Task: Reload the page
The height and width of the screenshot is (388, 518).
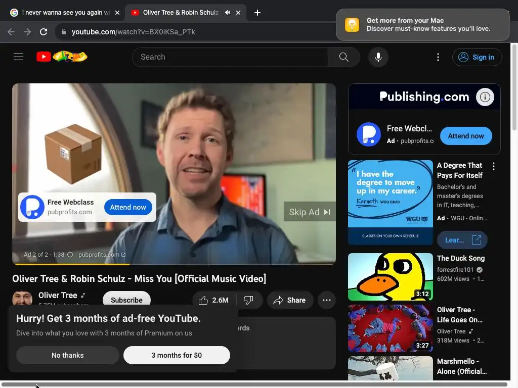Action: coord(44,32)
